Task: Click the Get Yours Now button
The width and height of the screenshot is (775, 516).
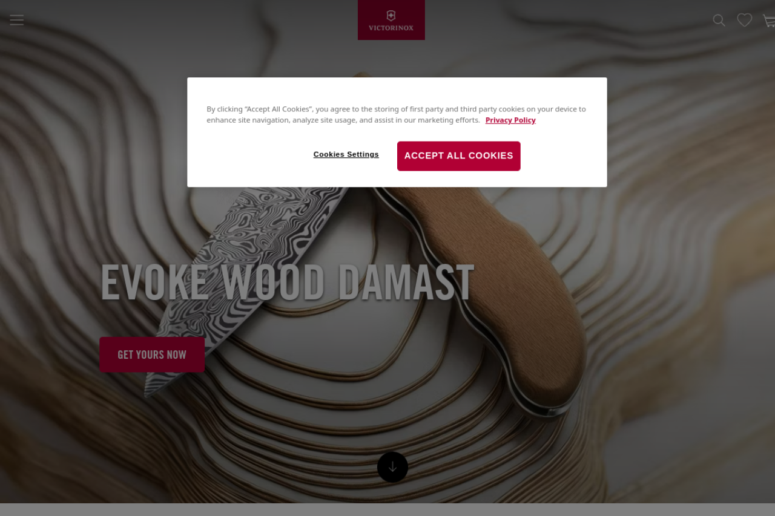Action: [x=152, y=354]
